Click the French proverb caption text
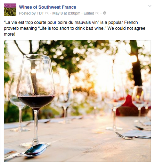 tap(75, 28)
